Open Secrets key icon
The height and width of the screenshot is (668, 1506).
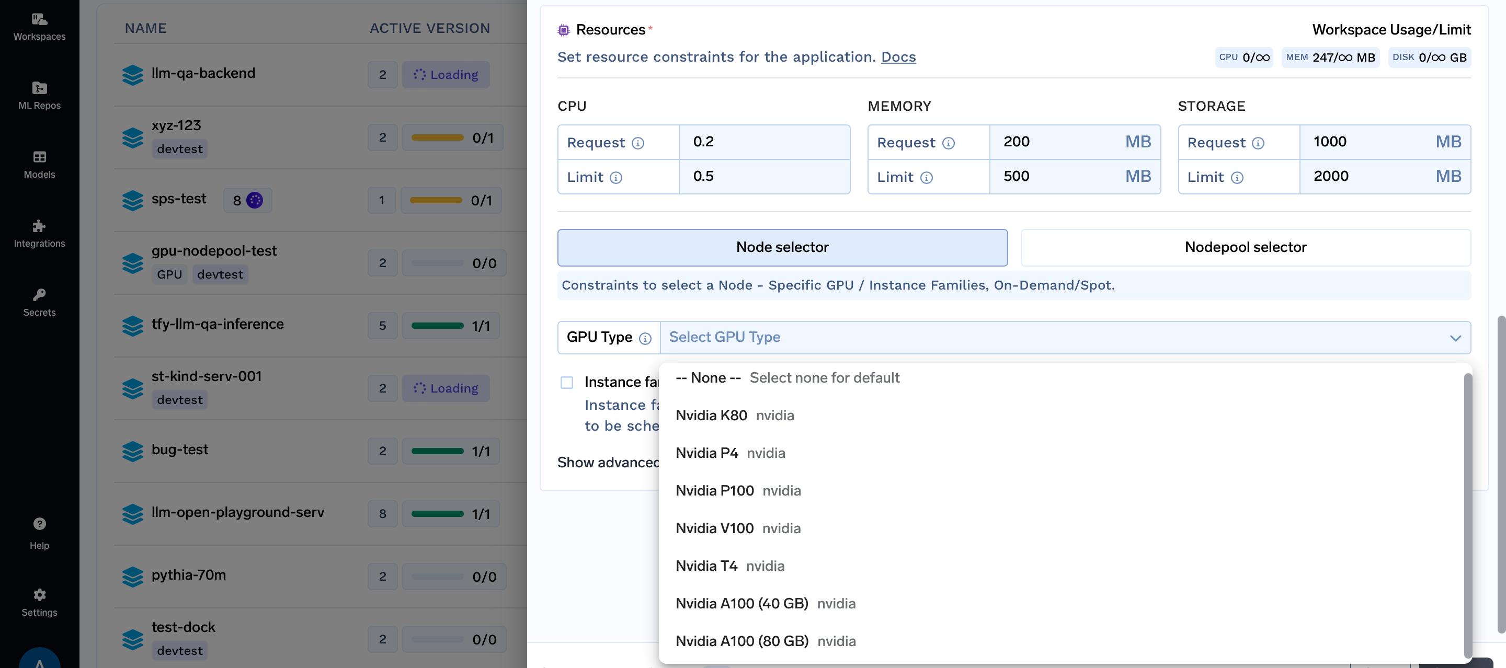pyautogui.click(x=39, y=302)
